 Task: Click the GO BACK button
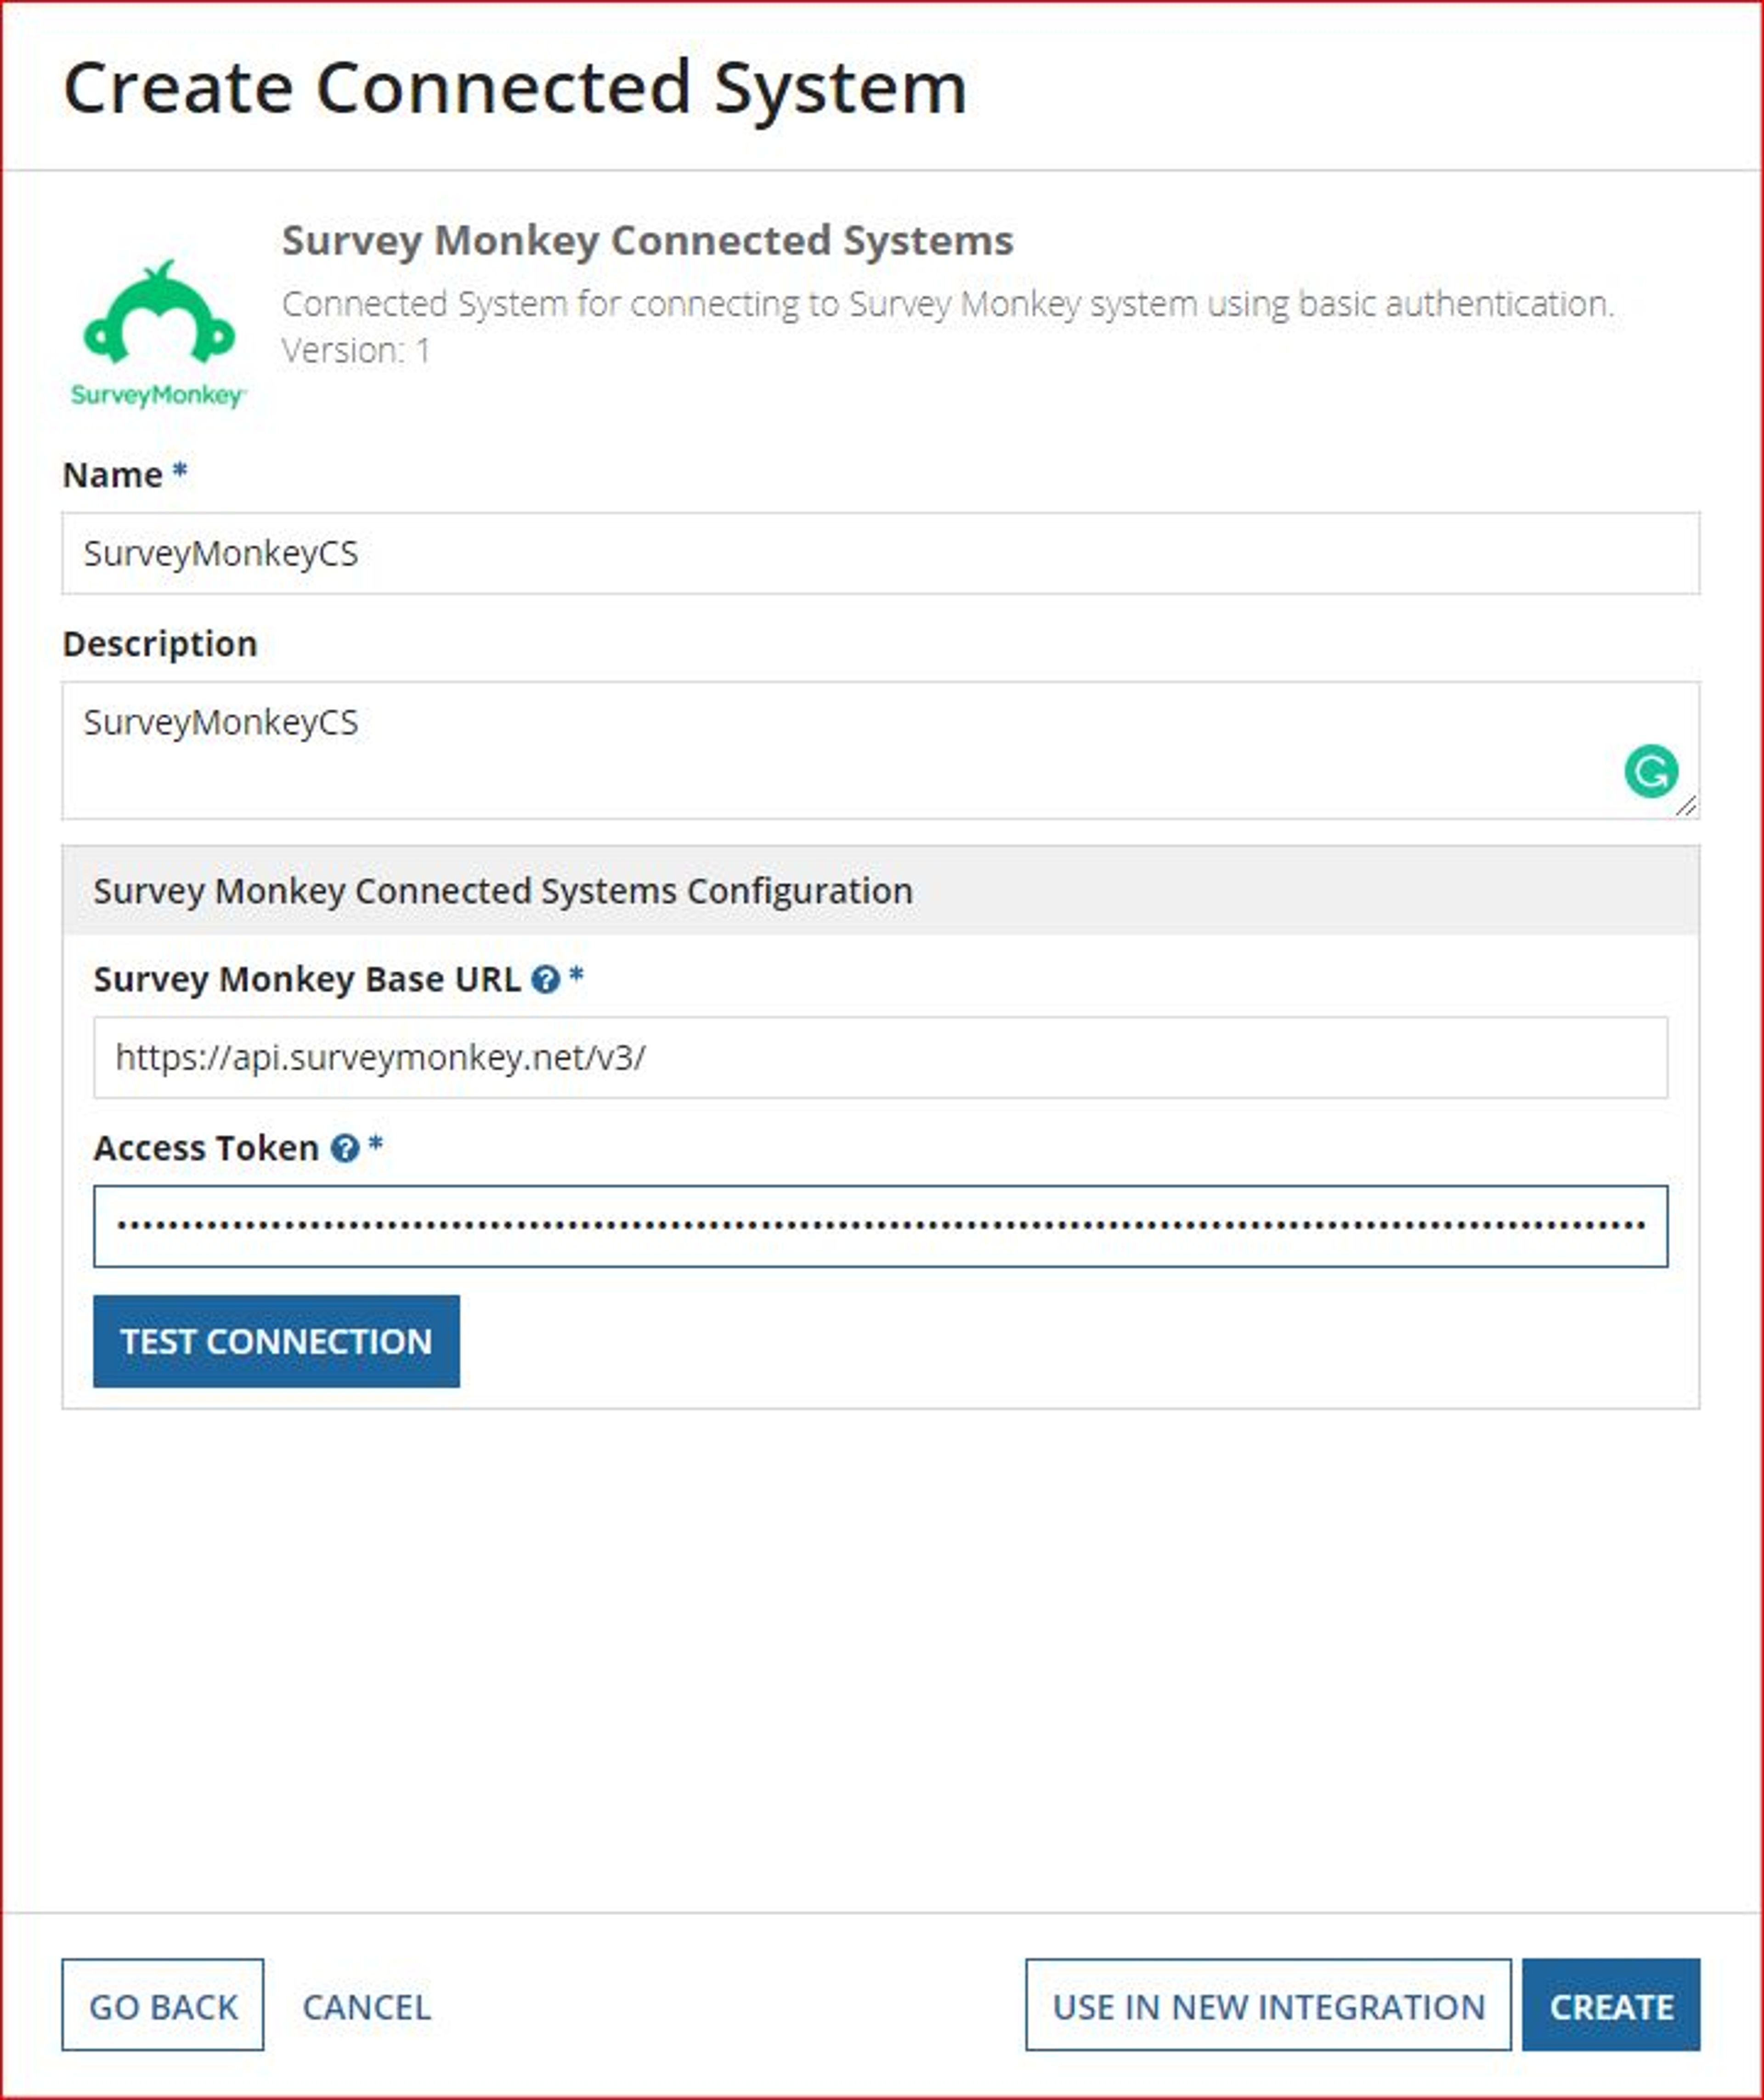coord(163,2006)
